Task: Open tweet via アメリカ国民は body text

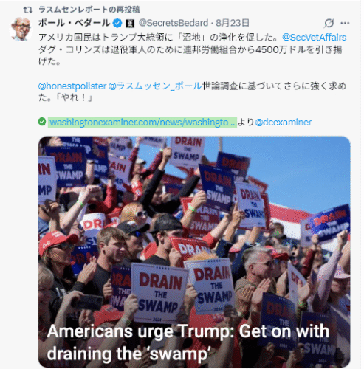Action: [193, 49]
